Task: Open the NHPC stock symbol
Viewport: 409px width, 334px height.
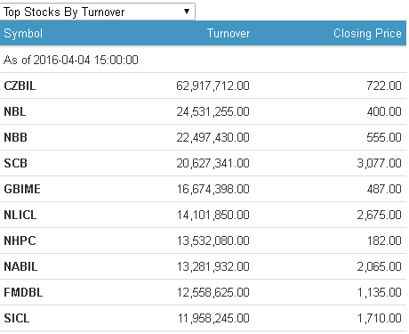Action: [20, 240]
